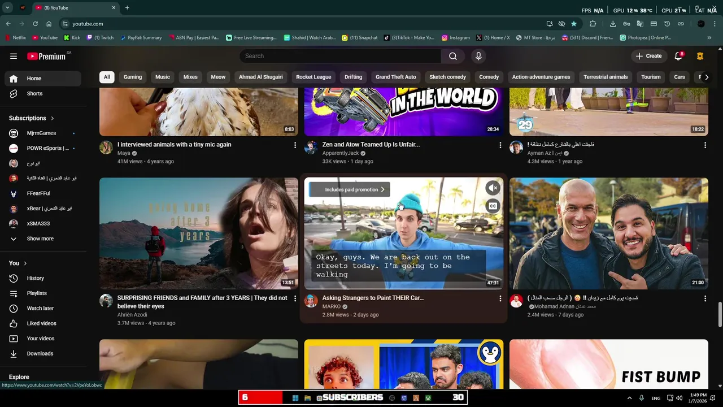This screenshot has width=723, height=407.
Task: Select the Rocket League chip
Action: tap(313, 77)
